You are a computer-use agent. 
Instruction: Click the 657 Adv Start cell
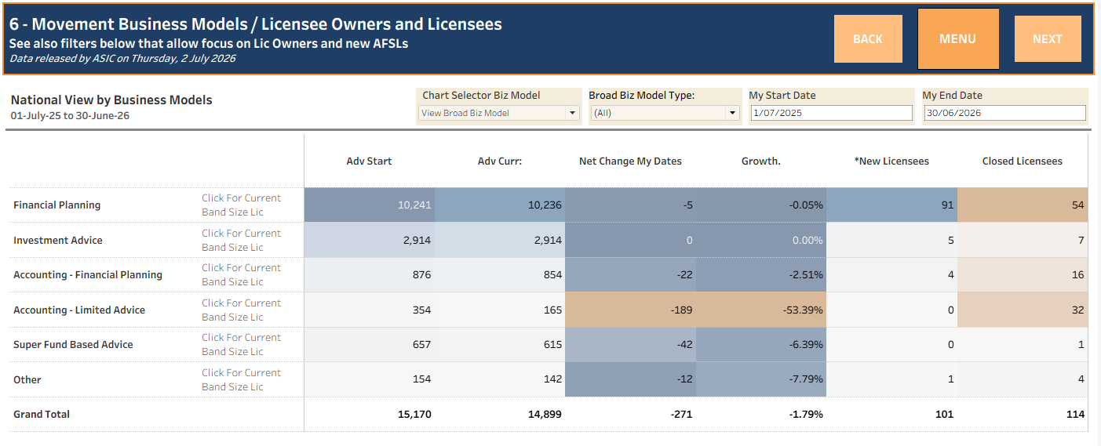(370, 344)
